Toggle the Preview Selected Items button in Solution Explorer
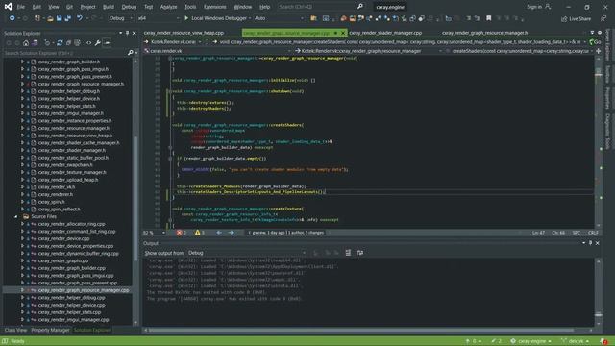This screenshot has height=346, width=615. tap(107, 42)
